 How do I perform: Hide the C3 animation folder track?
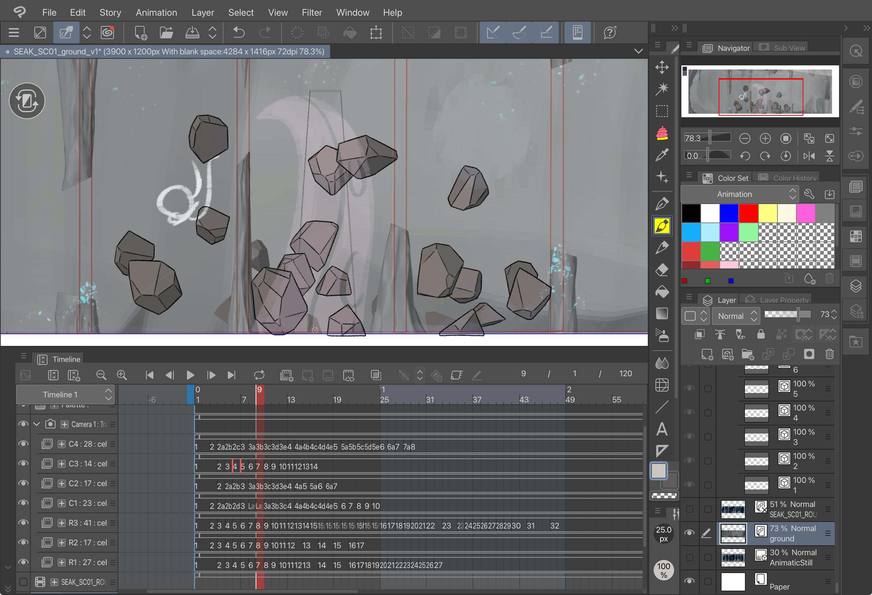pos(23,464)
